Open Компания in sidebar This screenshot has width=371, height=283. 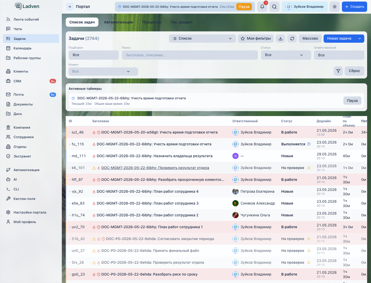click(31, 127)
